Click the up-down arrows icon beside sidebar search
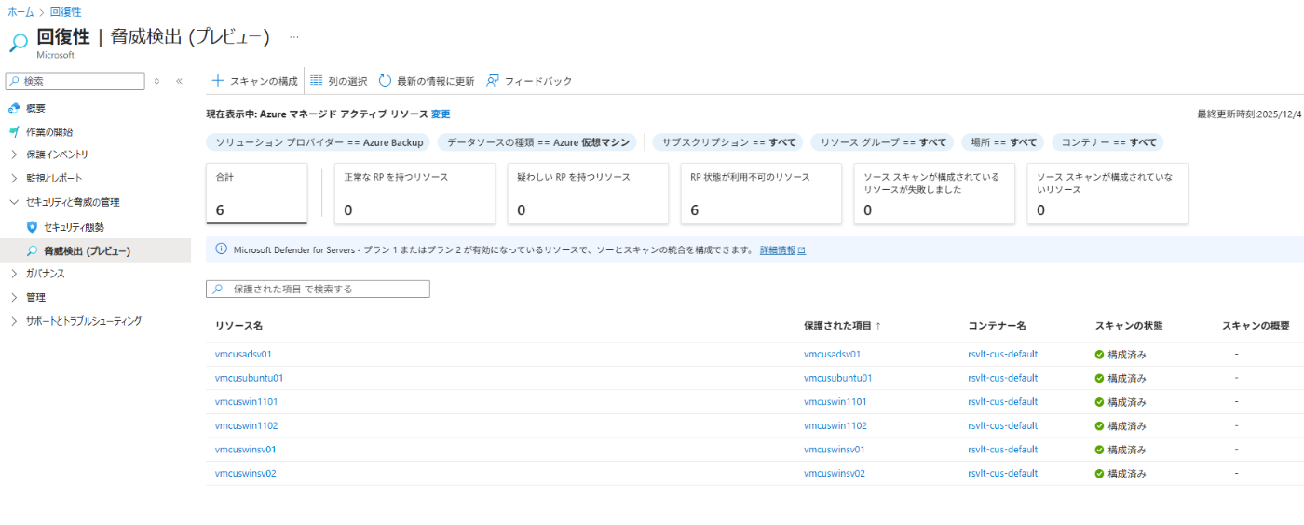The height and width of the screenshot is (525, 1304). (156, 82)
